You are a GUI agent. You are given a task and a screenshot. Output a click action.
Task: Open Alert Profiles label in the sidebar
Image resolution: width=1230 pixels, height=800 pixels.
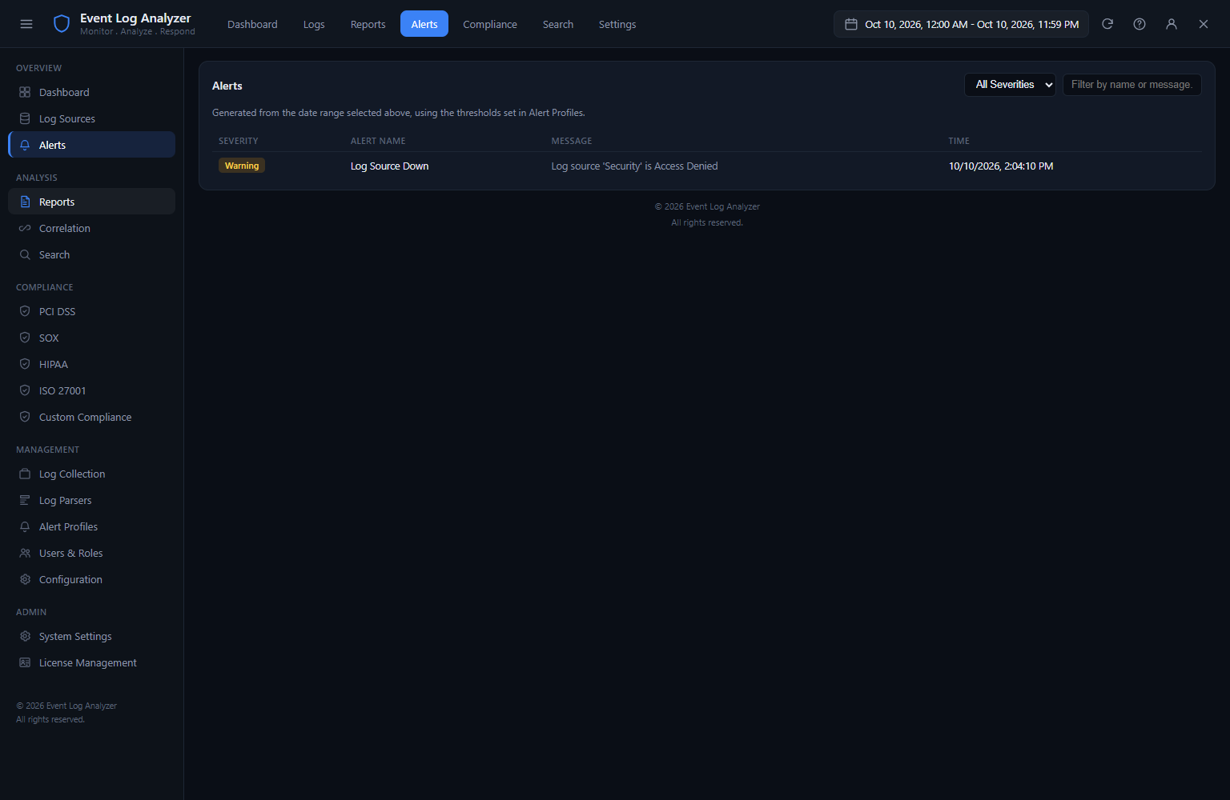(x=69, y=526)
